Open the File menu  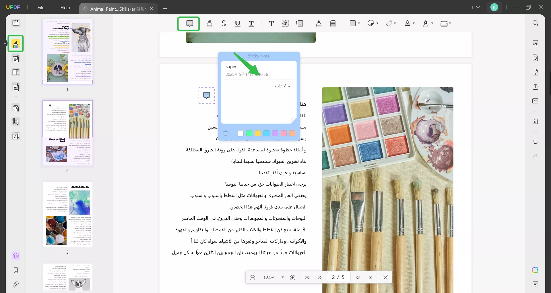41,8
